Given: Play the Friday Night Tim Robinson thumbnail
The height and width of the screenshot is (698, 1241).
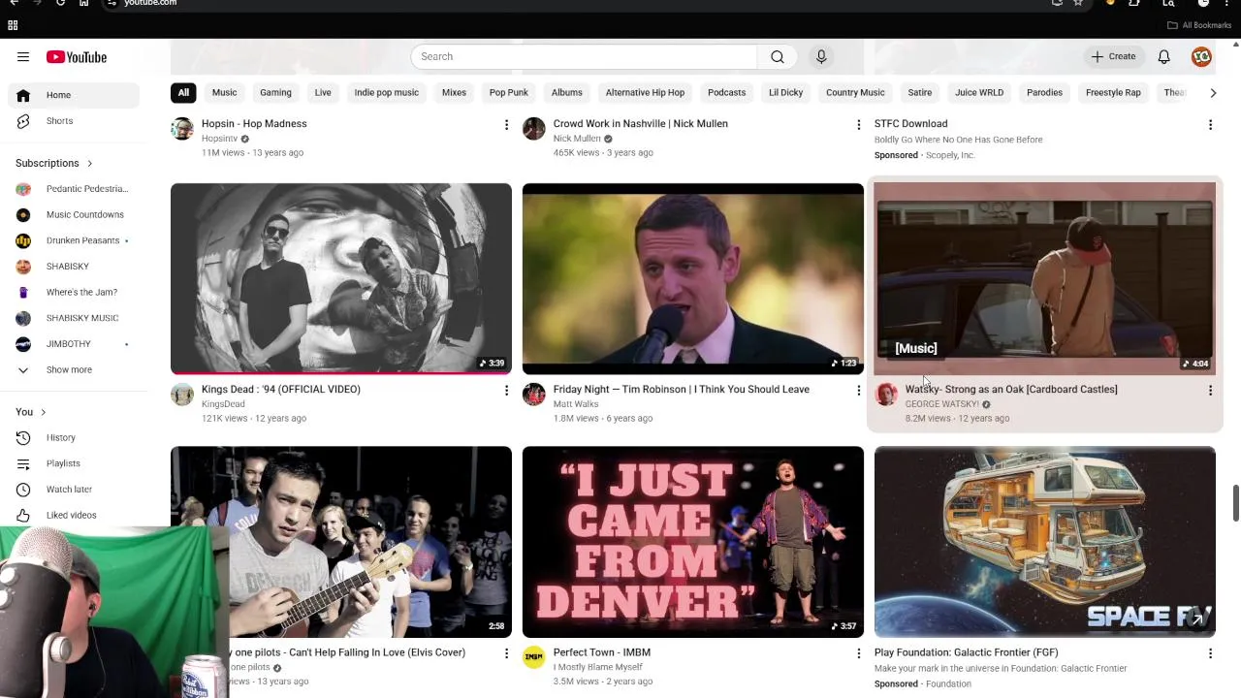Looking at the screenshot, I should [693, 278].
